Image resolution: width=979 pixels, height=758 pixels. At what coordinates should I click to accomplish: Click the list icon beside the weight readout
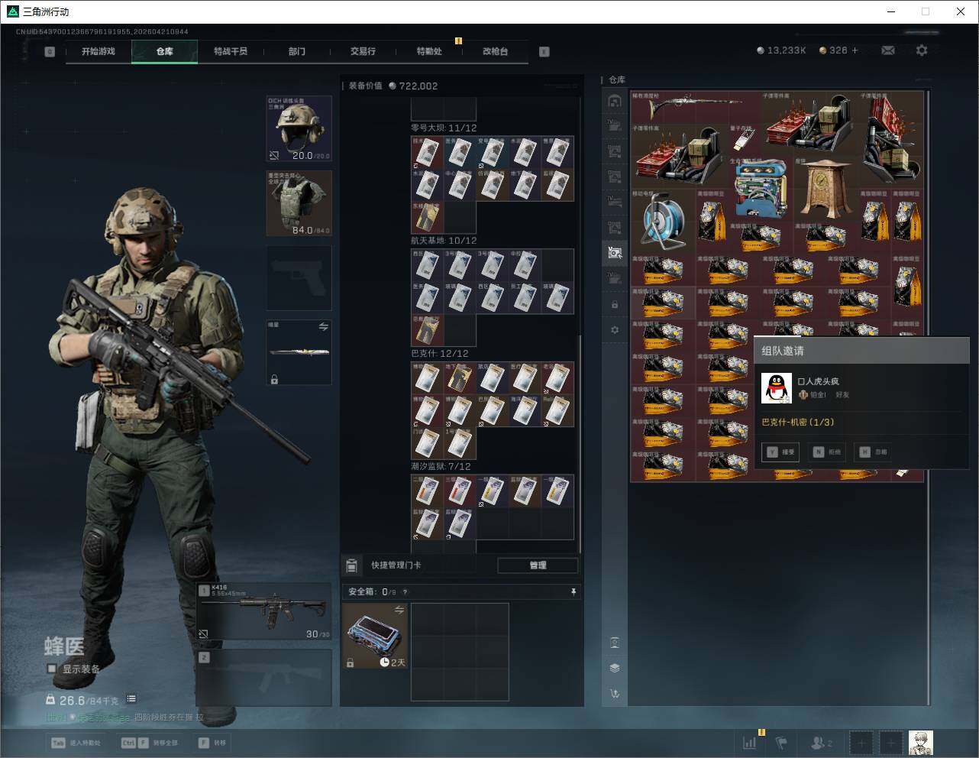131,698
